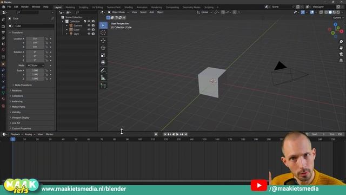The height and width of the screenshot is (195, 346).
Task: Lock Location X padlock
Action: pos(46,38)
